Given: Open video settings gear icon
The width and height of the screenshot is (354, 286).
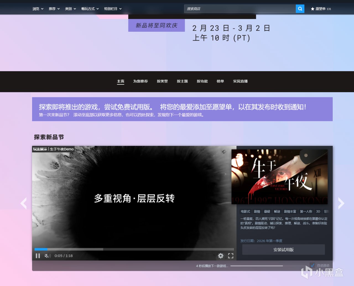Looking at the screenshot, I should pyautogui.click(x=221, y=256).
